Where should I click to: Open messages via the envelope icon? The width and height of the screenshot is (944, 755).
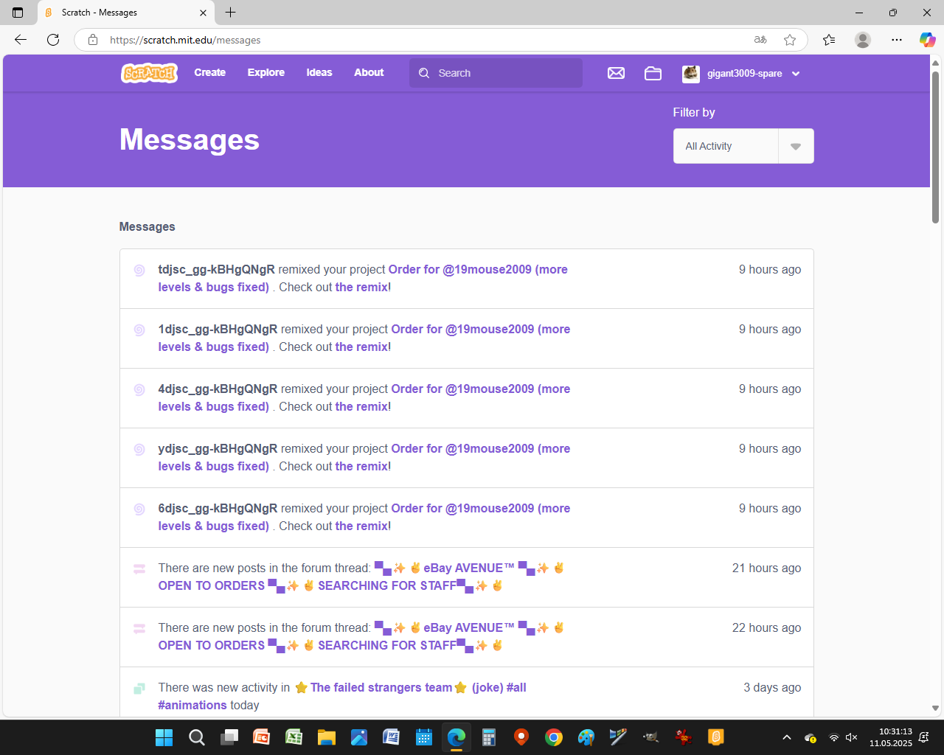point(616,73)
